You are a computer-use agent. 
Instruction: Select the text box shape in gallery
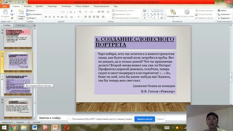145,11
